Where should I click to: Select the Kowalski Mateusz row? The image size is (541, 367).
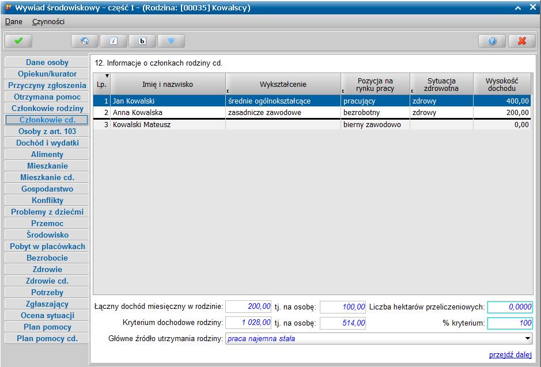pos(312,124)
